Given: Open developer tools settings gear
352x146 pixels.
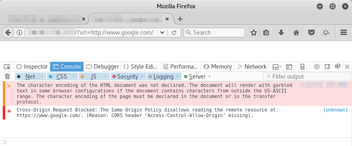Looking at the screenshot, I should tap(317, 67).
